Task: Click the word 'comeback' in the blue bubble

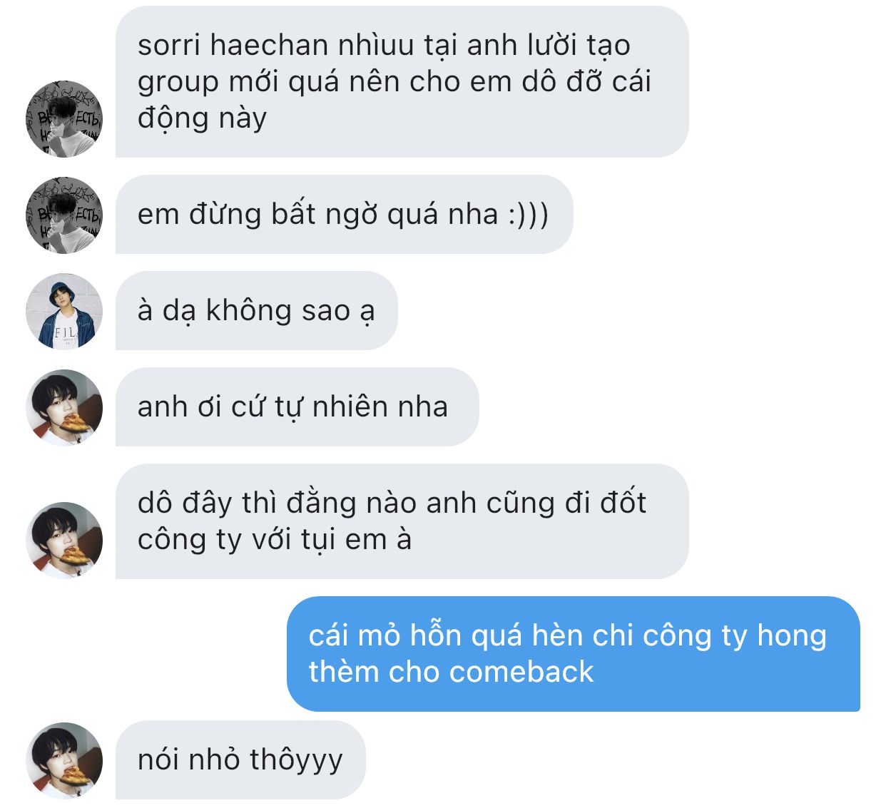Action: (x=521, y=672)
